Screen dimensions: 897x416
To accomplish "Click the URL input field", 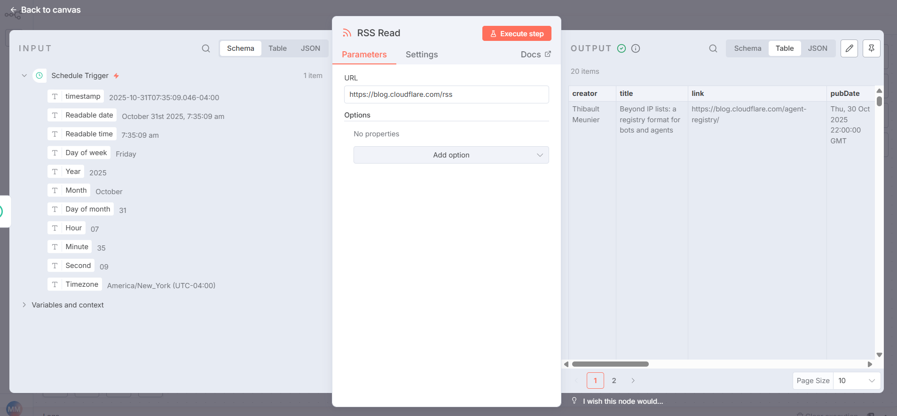I will (x=446, y=94).
